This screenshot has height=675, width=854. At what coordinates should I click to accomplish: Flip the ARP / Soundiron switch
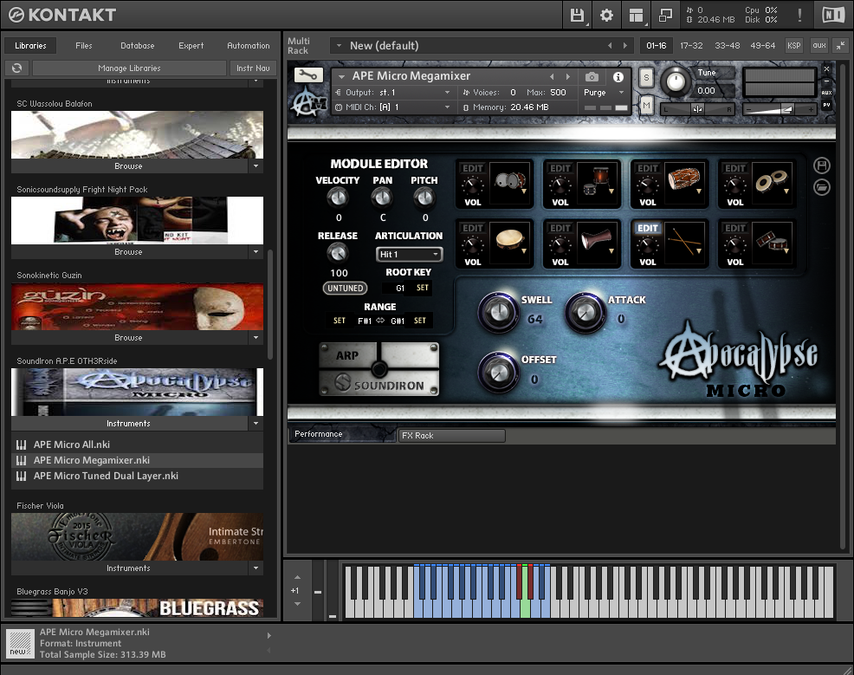coord(379,369)
